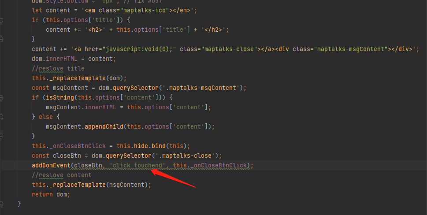Click this._replaceTemplate(msgContent) call
Viewport: 427px width, 215px height.
click(x=92, y=185)
